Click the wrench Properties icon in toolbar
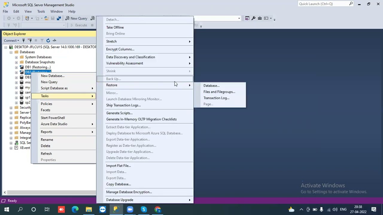The image size is (383, 215). pos(253,19)
